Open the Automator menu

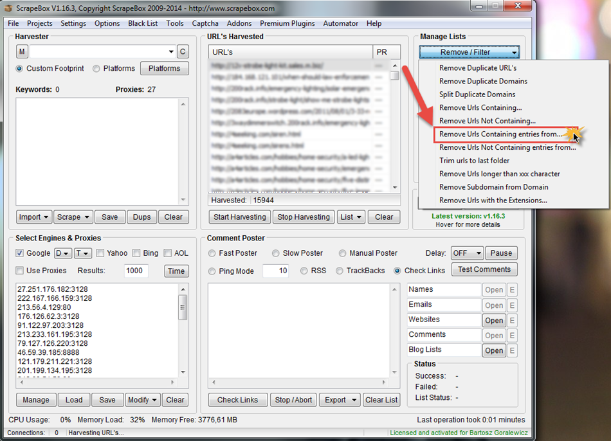[x=341, y=23]
